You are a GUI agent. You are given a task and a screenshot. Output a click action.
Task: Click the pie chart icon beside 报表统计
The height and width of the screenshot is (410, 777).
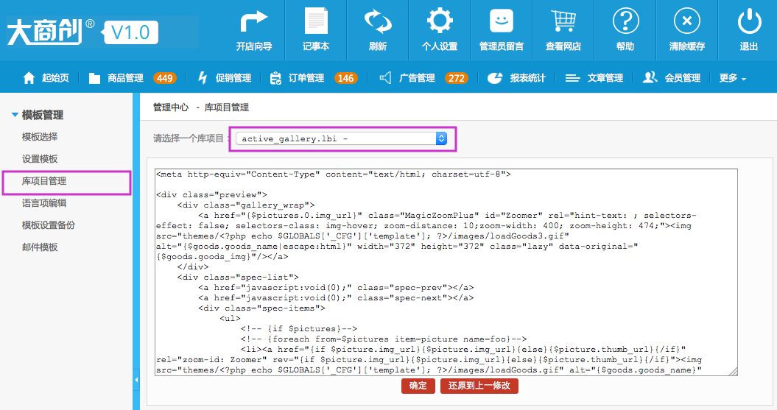(494, 78)
